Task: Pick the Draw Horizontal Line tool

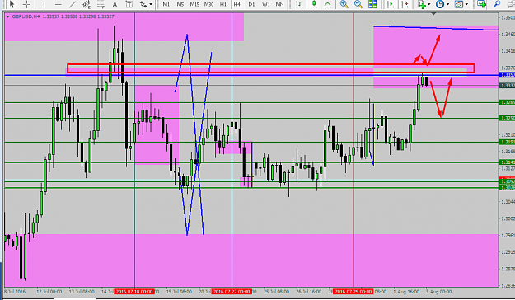Action: coord(59,4)
